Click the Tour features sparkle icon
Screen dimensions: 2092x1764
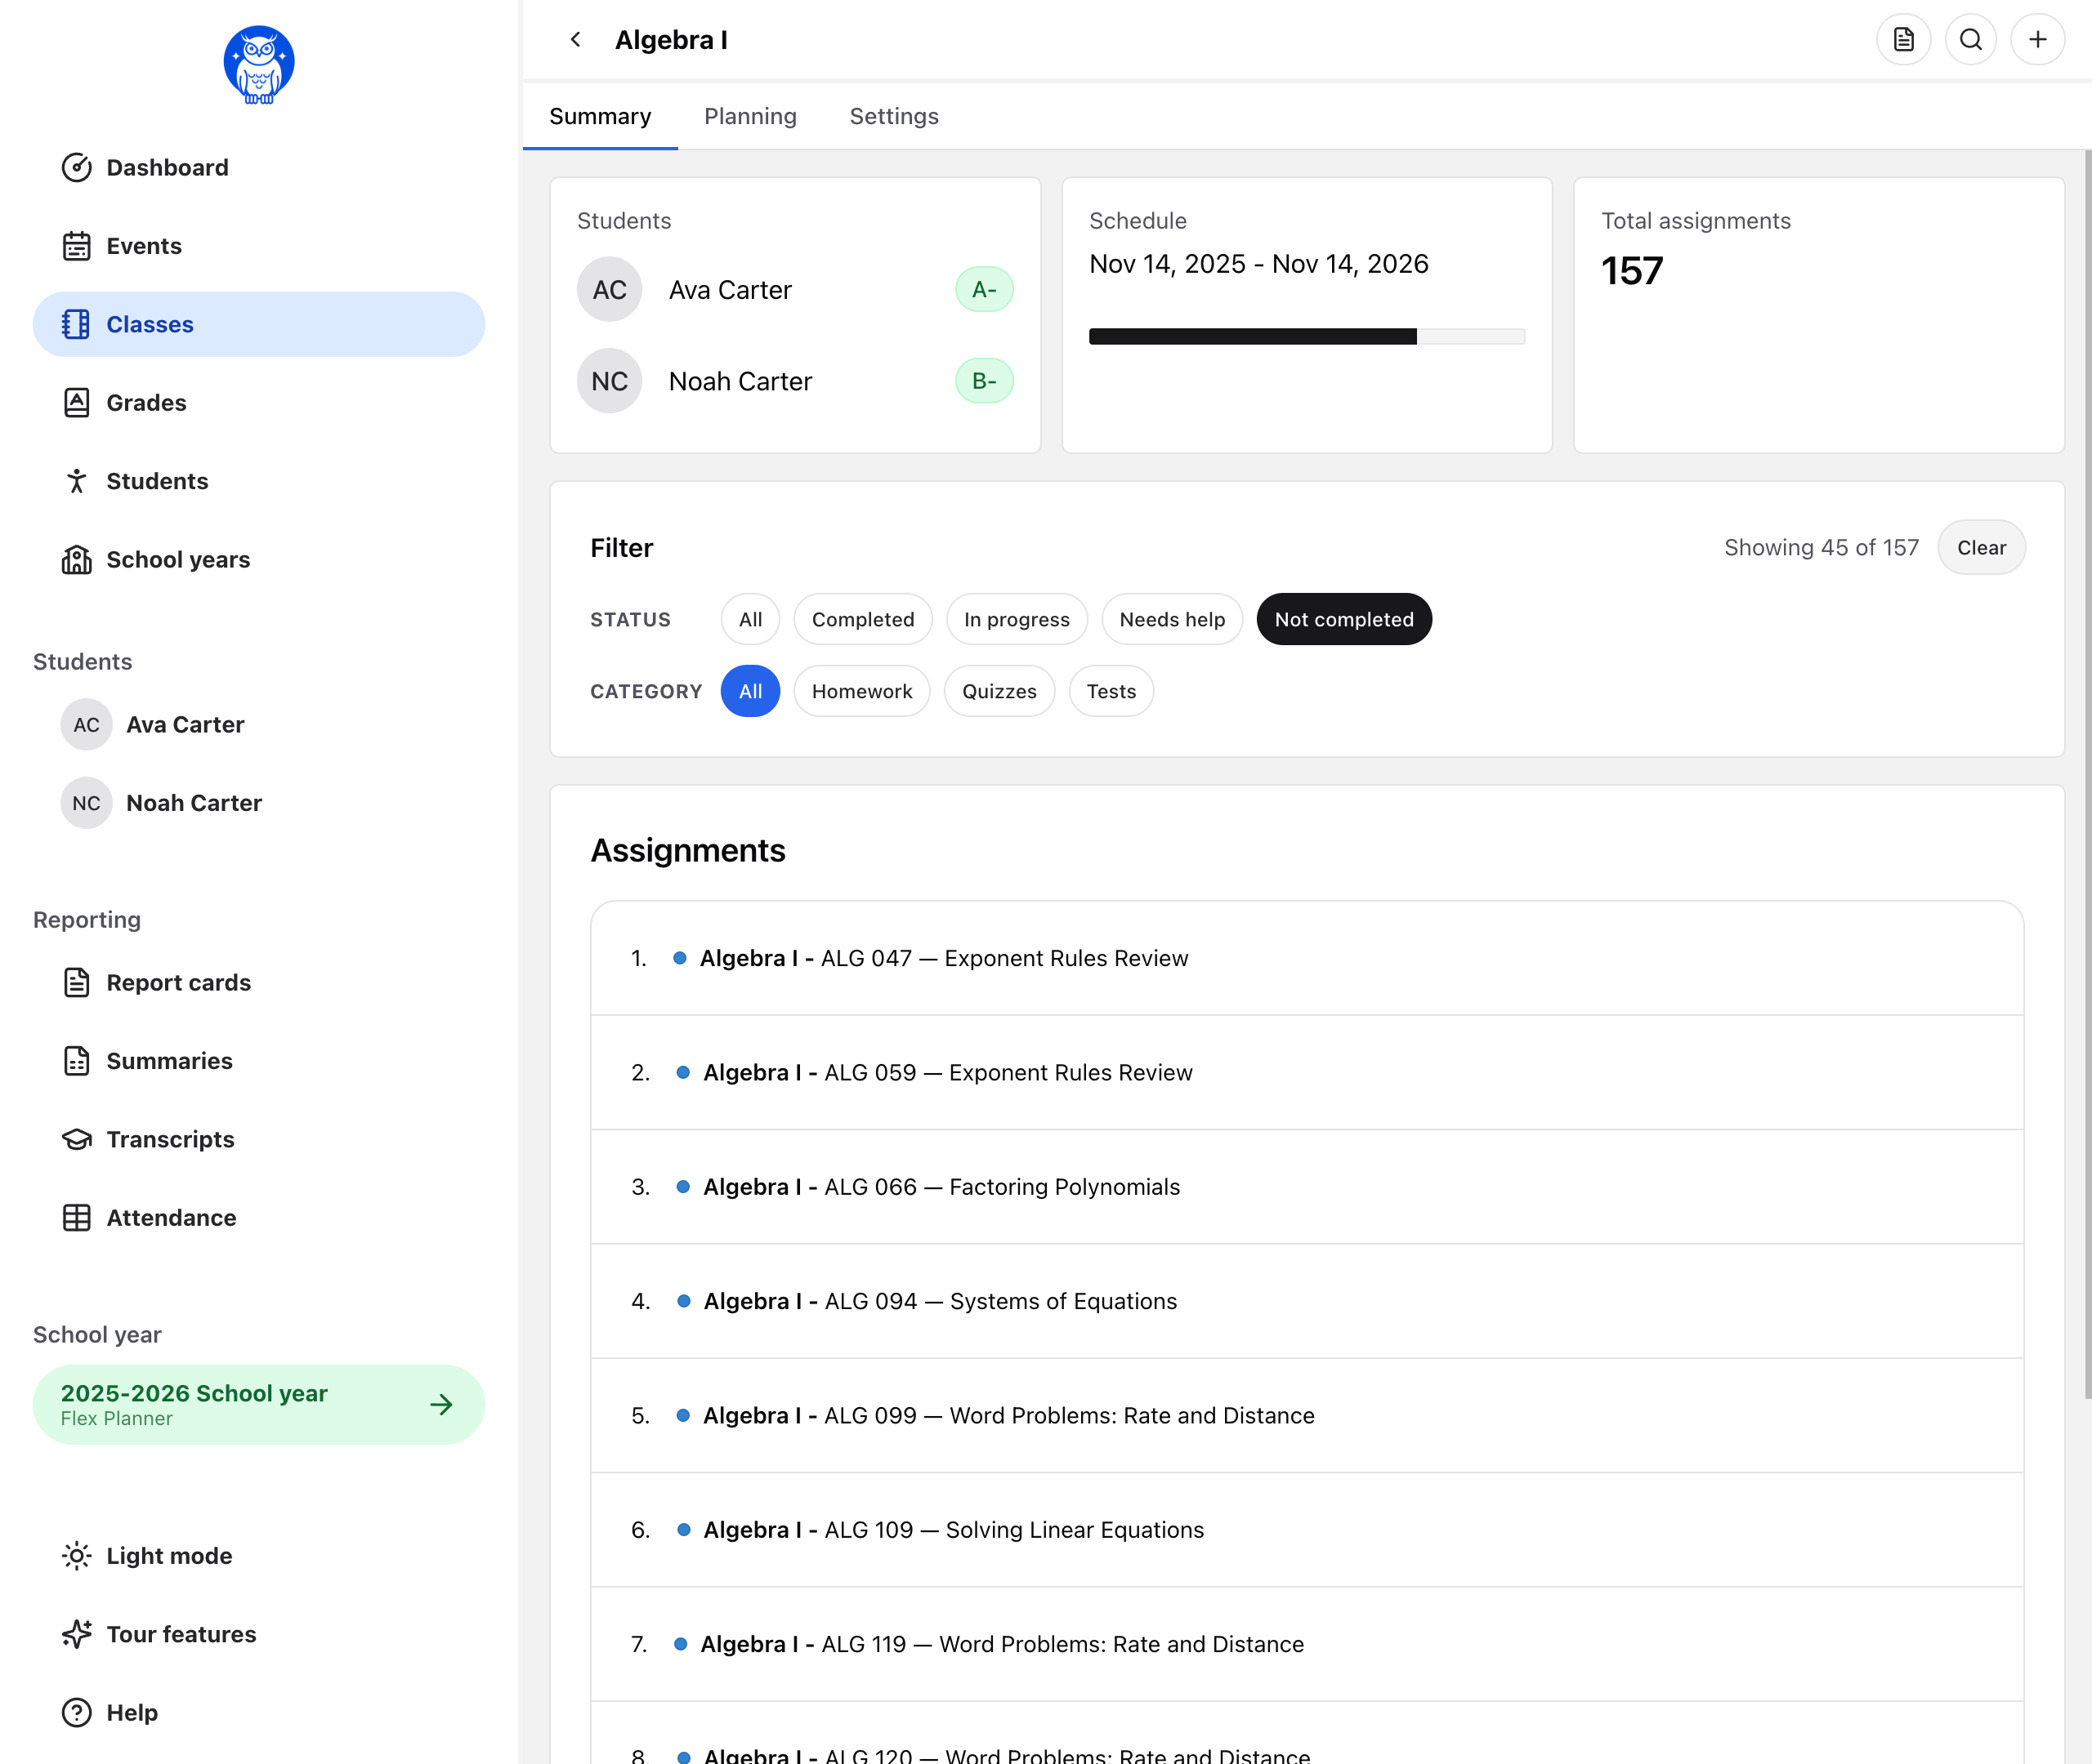tap(77, 1634)
